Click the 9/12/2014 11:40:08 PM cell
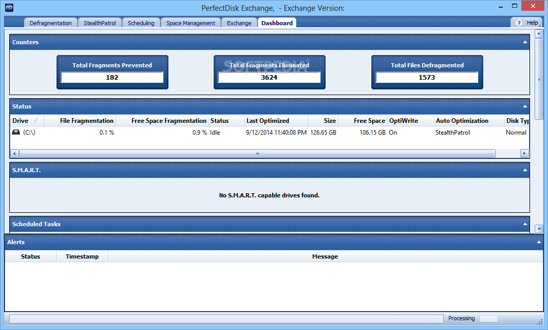Image resolution: width=548 pixels, height=330 pixels. [276, 132]
